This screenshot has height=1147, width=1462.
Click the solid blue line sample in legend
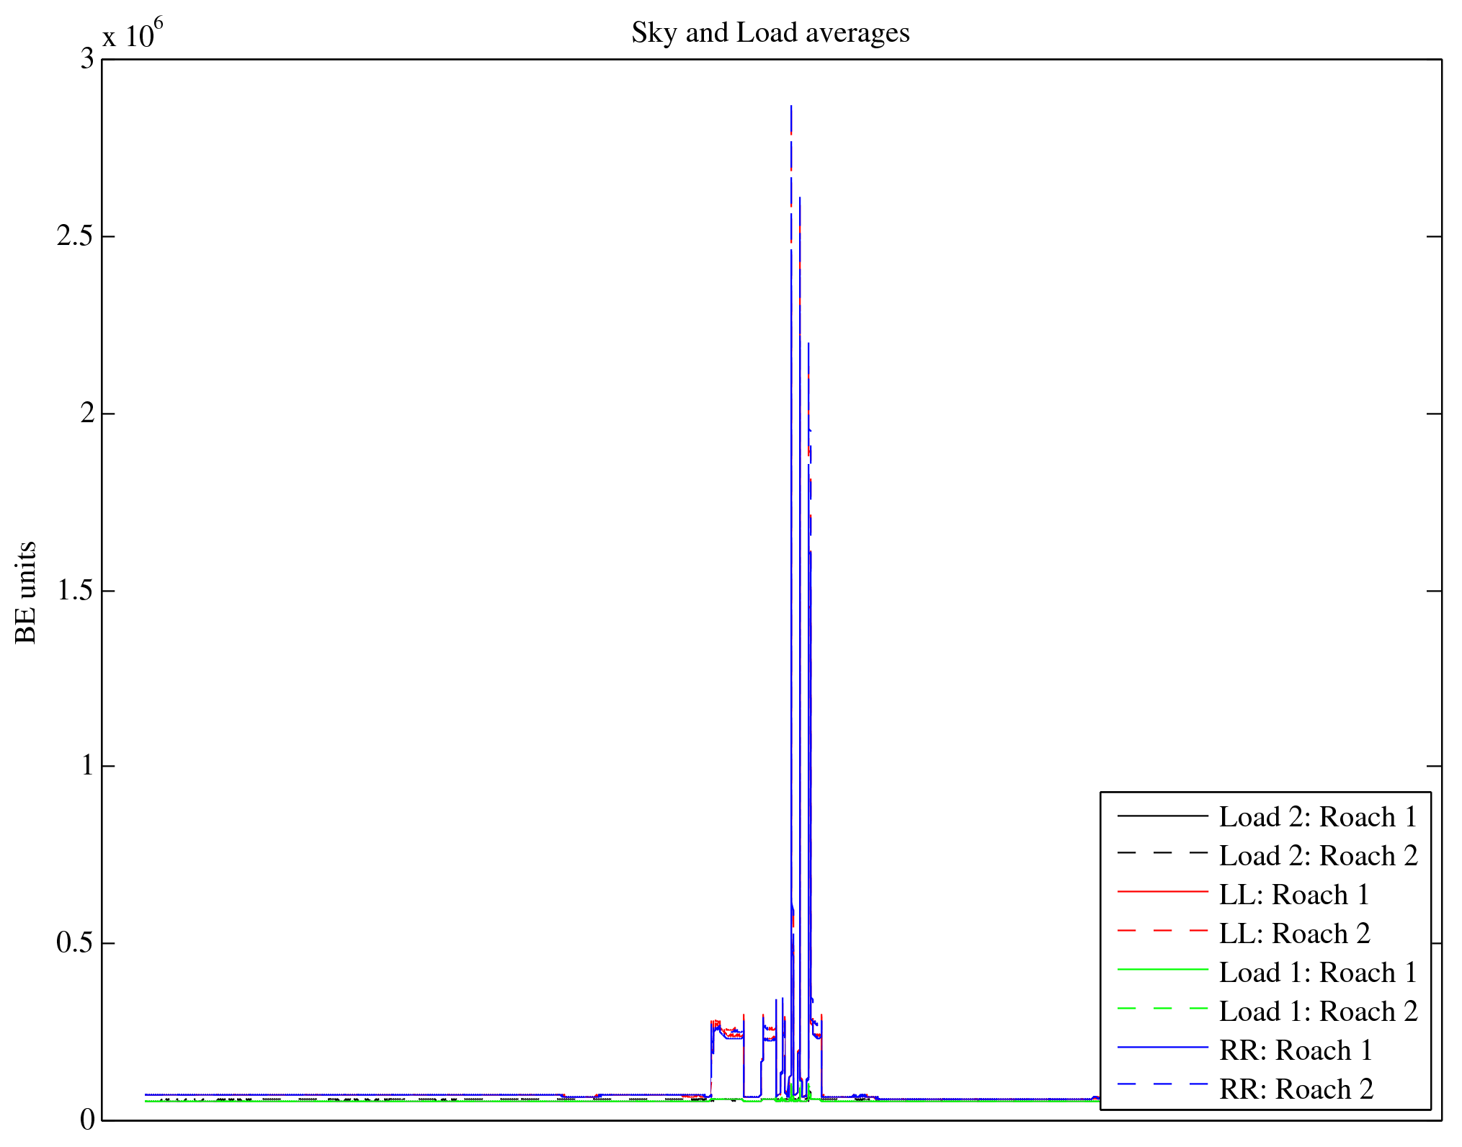(x=1162, y=1047)
